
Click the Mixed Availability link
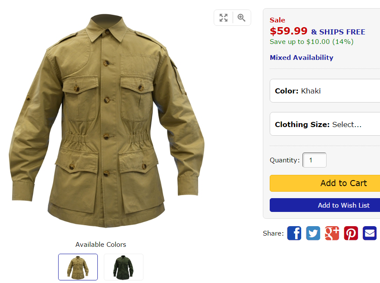(x=302, y=58)
